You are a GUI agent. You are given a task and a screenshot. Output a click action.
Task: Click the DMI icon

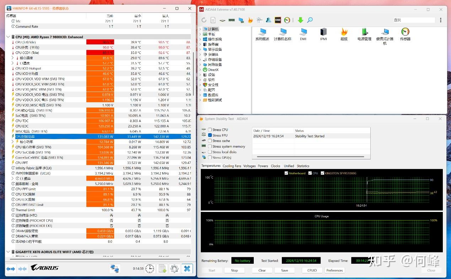pos(303,32)
